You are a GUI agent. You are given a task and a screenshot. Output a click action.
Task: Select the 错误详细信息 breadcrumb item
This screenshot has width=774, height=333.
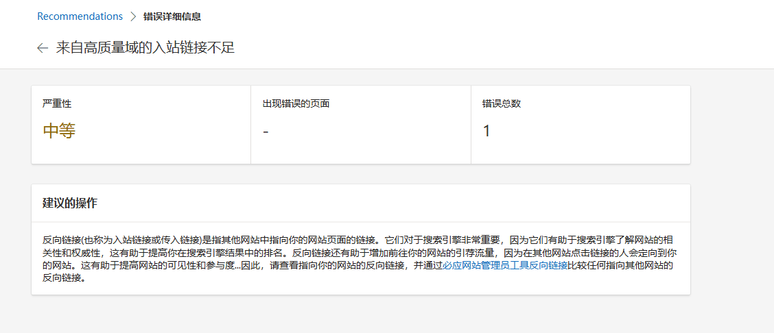click(172, 16)
